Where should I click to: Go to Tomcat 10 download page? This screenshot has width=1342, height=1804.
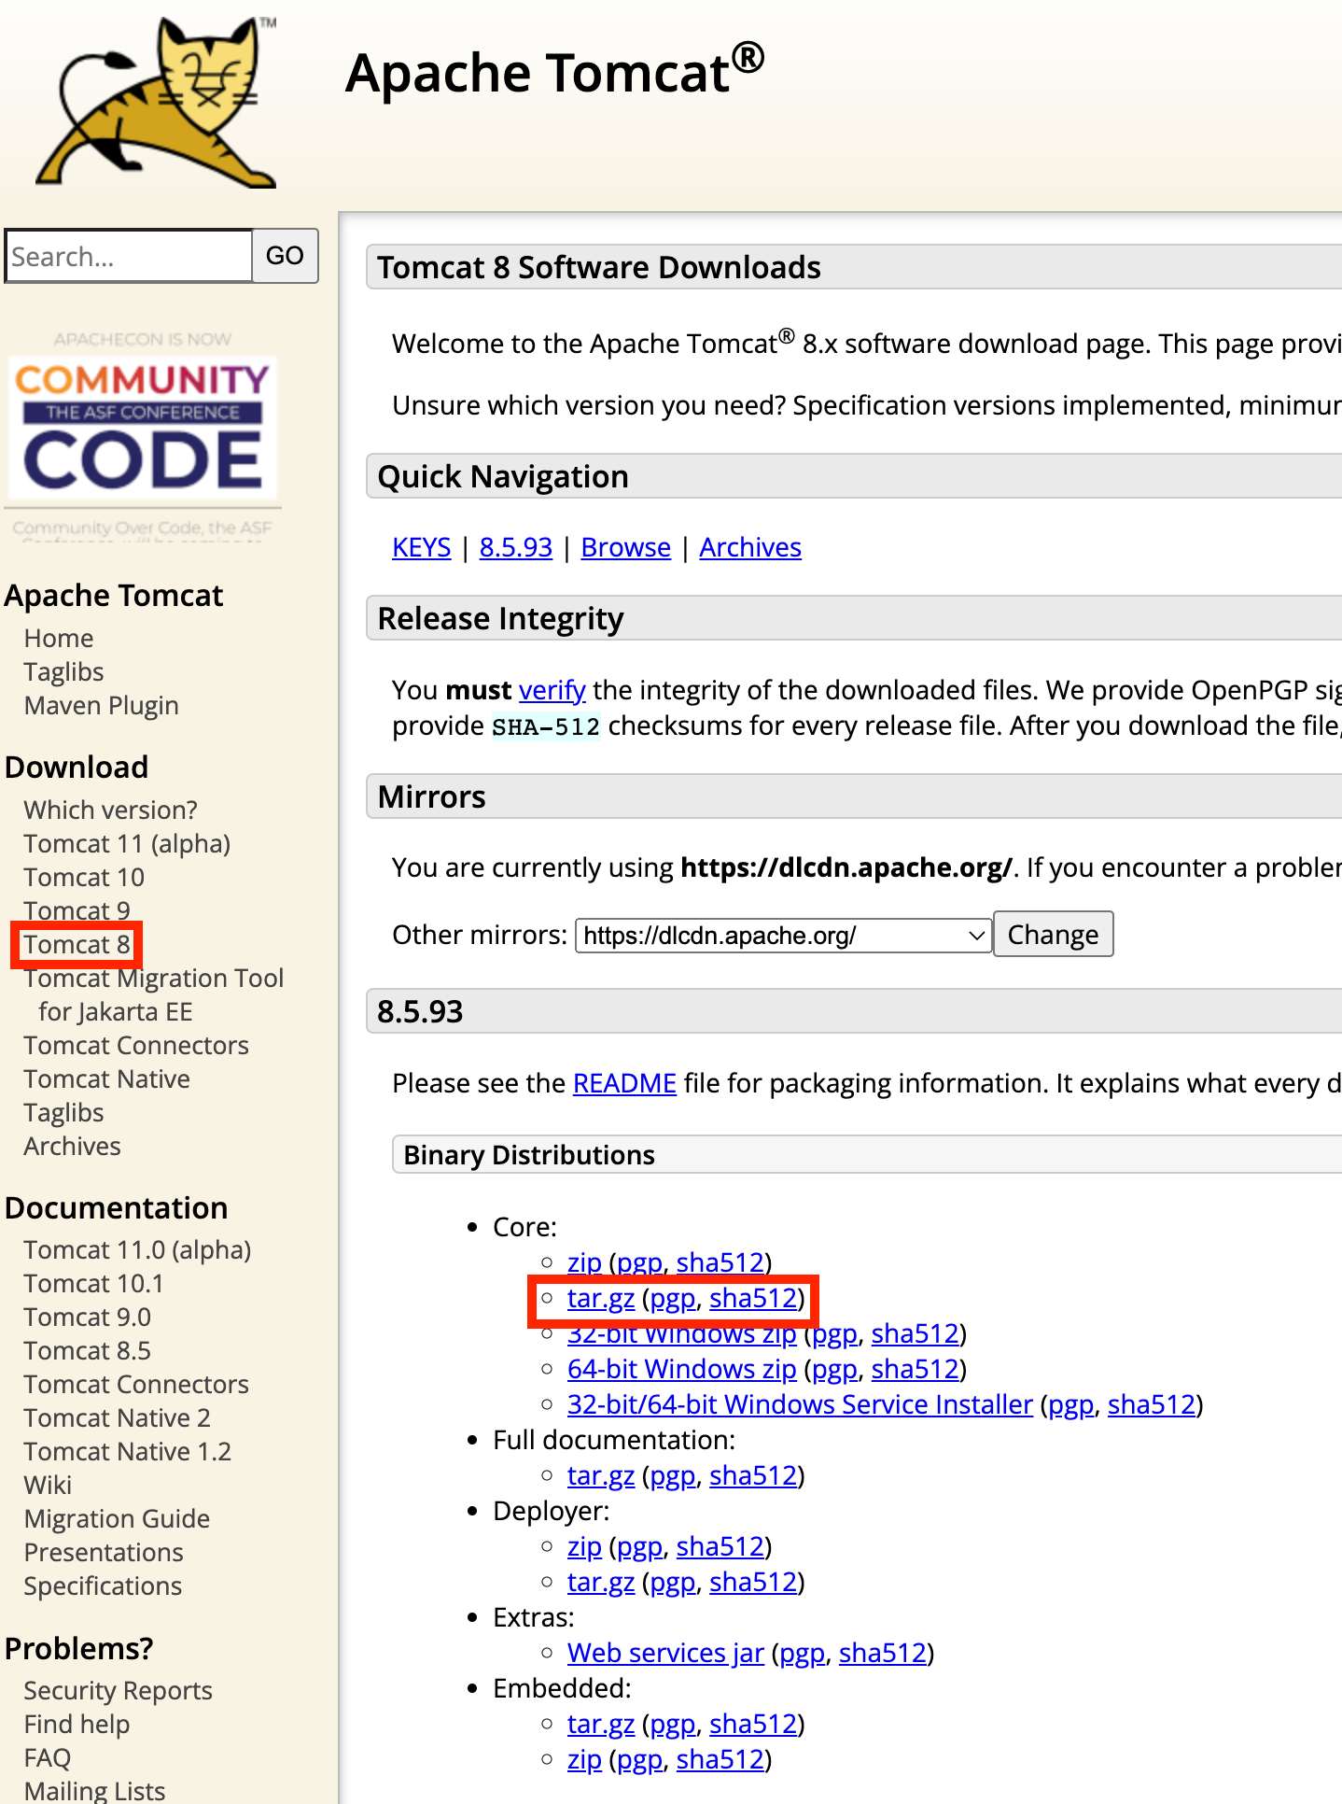pyautogui.click(x=84, y=877)
